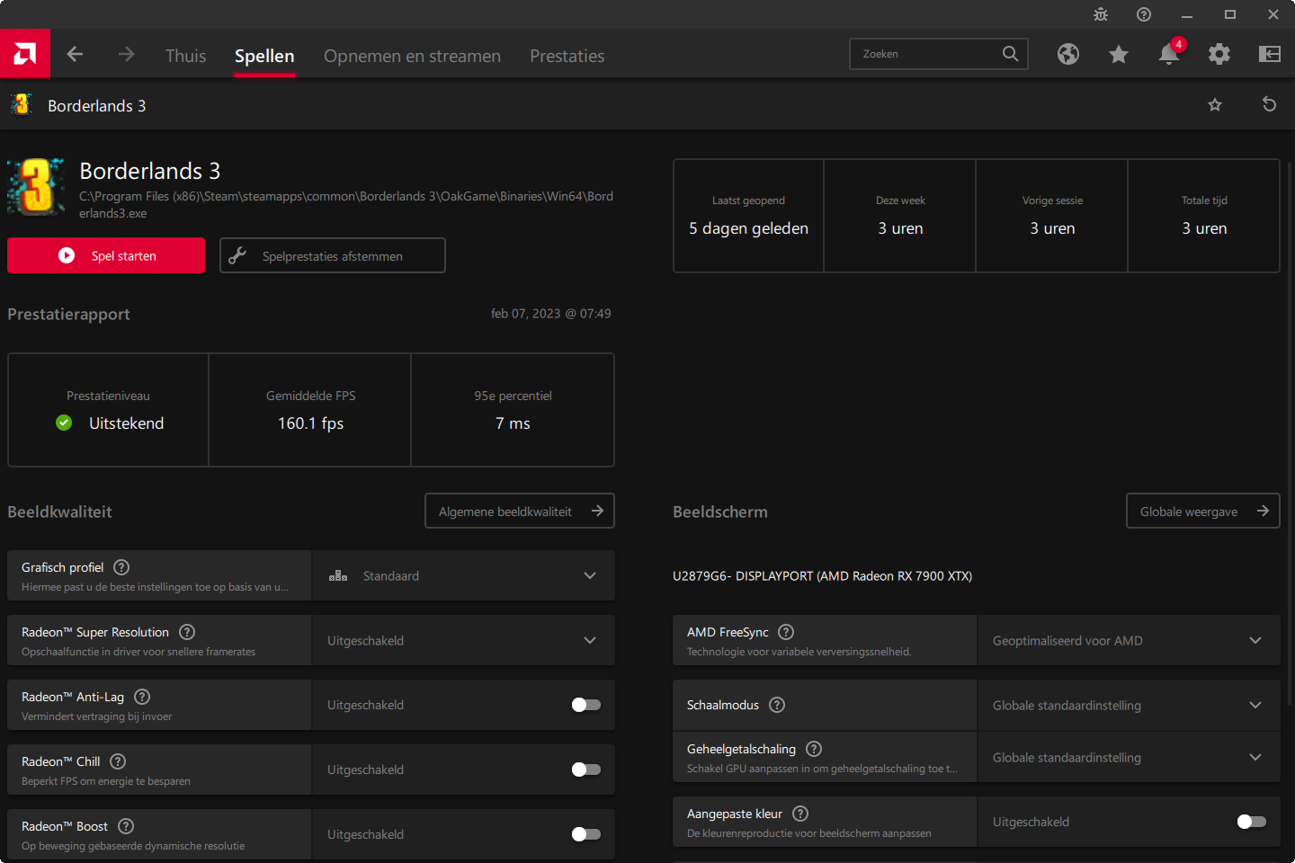Click Deze week 3 uren cell
Viewport: 1295px width, 863px height.
[x=900, y=216]
